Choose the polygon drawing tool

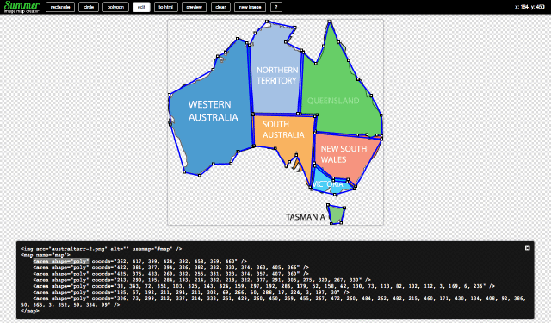coord(115,7)
